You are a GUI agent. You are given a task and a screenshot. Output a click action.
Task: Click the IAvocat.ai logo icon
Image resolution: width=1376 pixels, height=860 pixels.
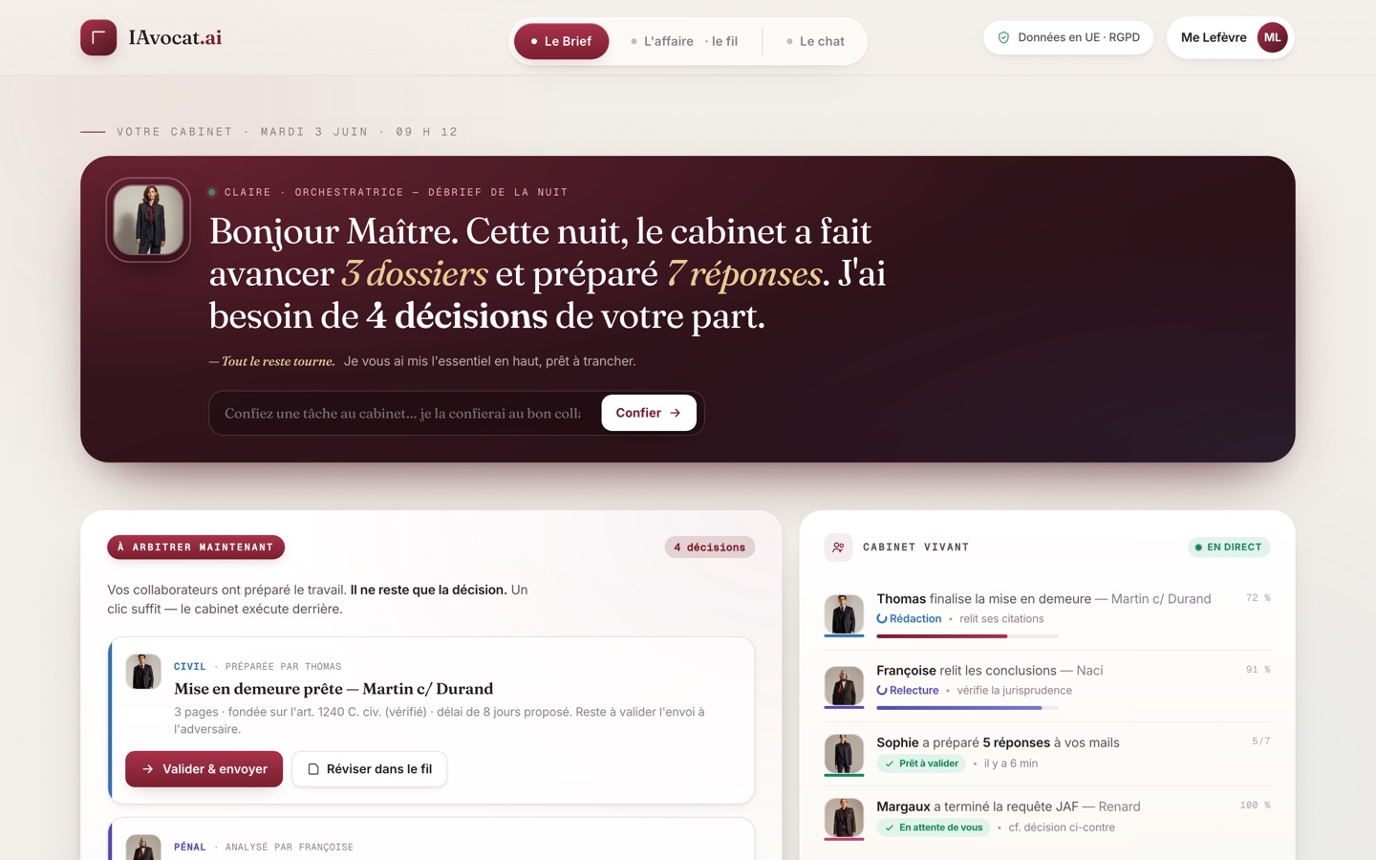pos(98,37)
